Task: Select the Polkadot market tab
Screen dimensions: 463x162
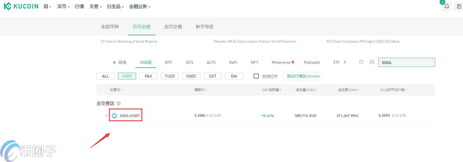Action: pyautogui.click(x=312, y=62)
